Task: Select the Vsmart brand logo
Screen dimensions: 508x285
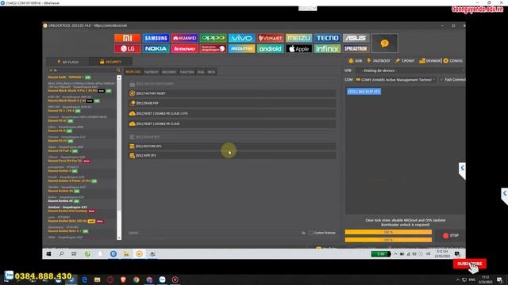Action: click(270, 38)
